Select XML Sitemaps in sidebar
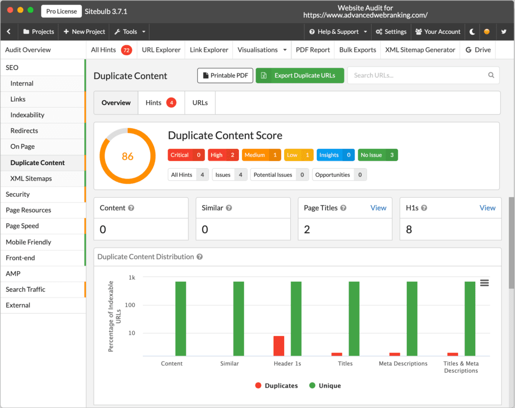The image size is (515, 408). (x=43, y=179)
